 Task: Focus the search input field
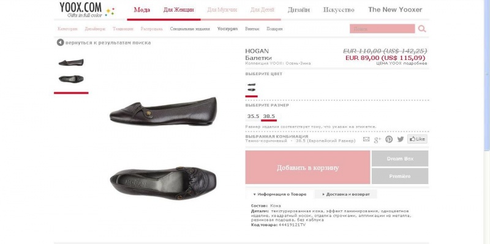click(382, 29)
